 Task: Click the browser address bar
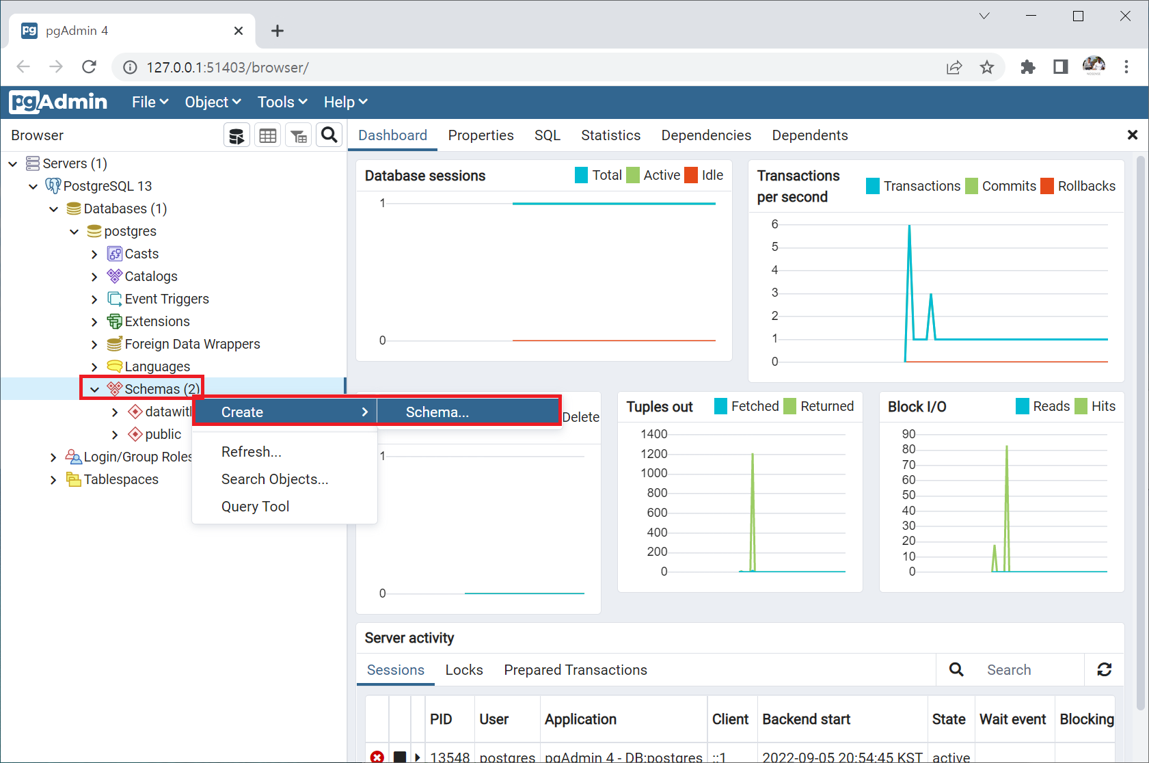pyautogui.click(x=533, y=67)
